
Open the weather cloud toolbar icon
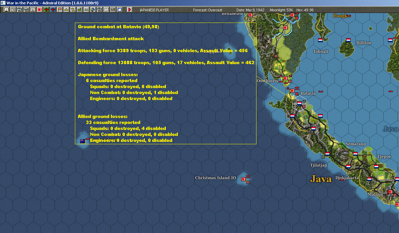point(119,10)
